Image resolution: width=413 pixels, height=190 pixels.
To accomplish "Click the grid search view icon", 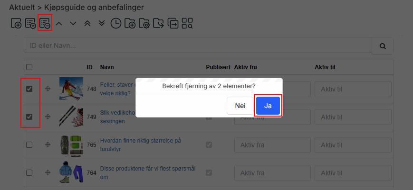I will (188, 23).
